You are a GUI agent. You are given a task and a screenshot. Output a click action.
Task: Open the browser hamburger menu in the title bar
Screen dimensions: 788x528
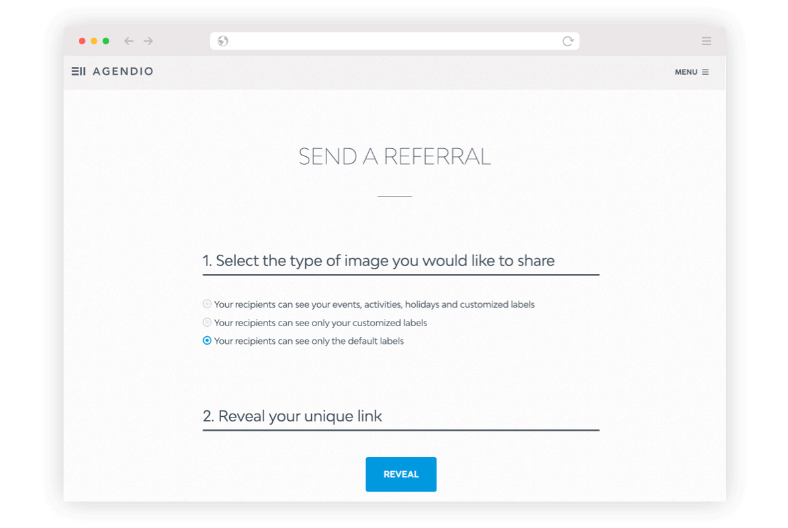tap(707, 41)
